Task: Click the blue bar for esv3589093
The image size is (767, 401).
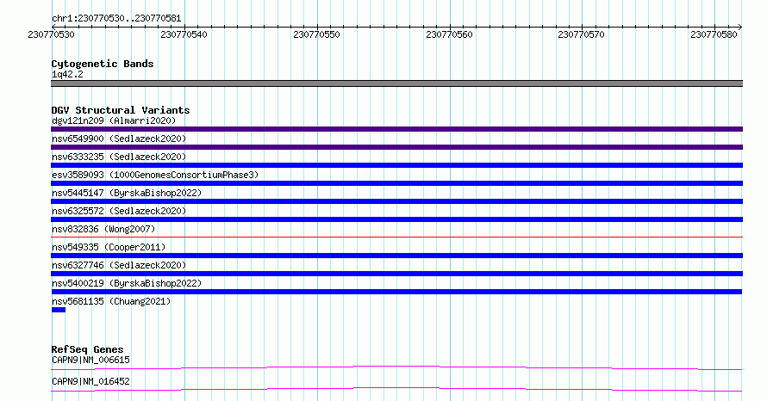Action: pyautogui.click(x=396, y=183)
